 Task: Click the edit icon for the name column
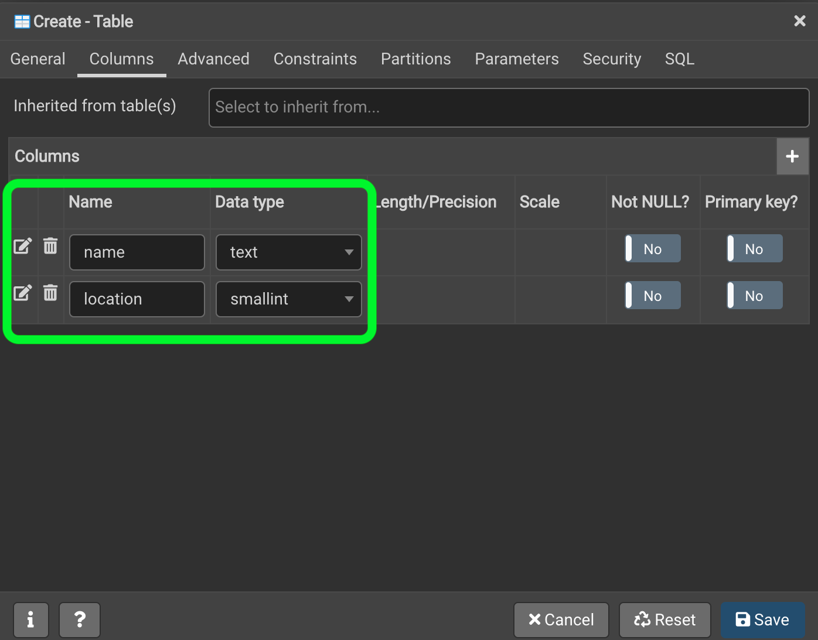point(23,247)
